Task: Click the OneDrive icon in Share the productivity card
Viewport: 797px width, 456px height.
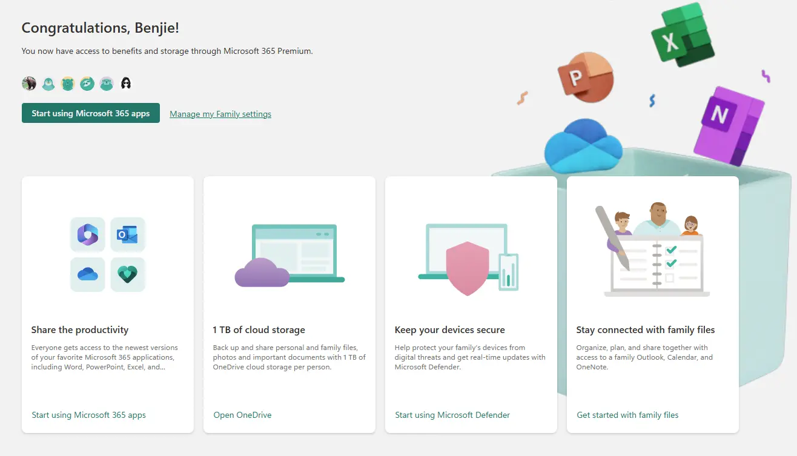Action: [88, 274]
